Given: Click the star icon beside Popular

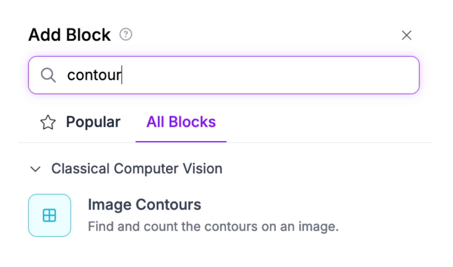Looking at the screenshot, I should click(x=48, y=122).
